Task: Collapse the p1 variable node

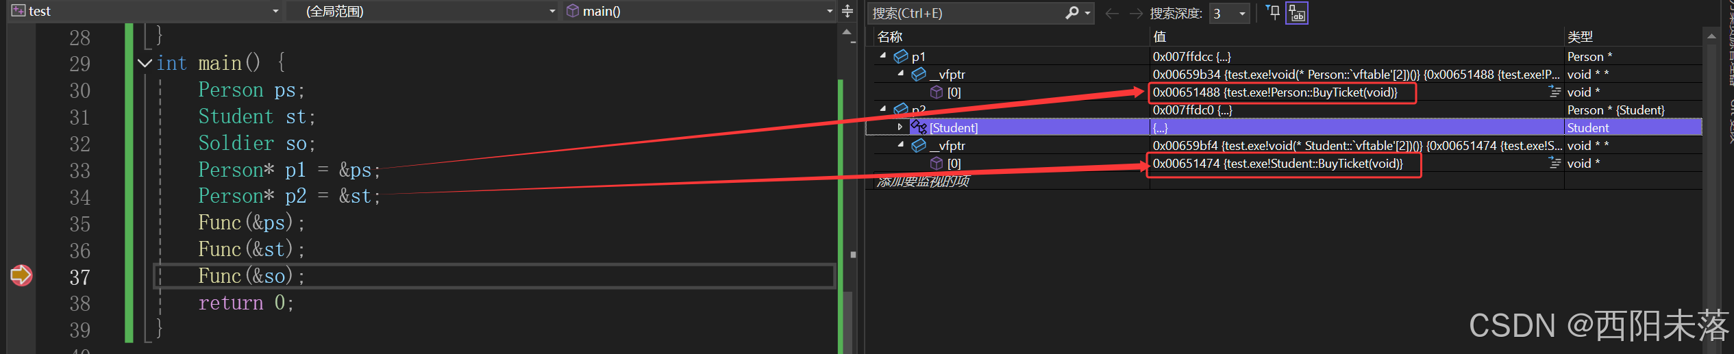Action: coord(883,55)
